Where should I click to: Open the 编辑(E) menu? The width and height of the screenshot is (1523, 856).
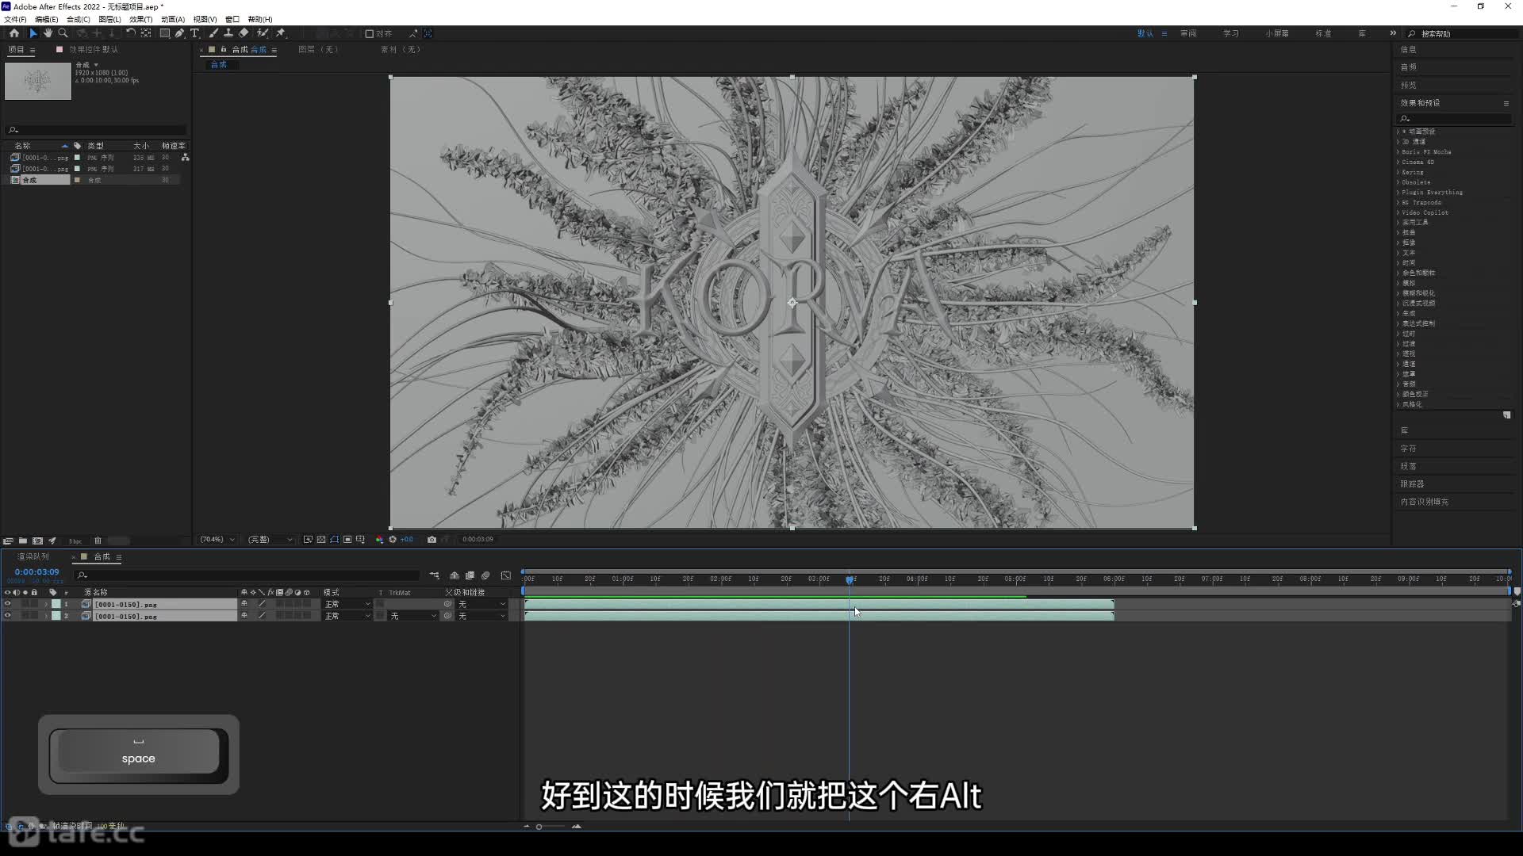(46, 19)
